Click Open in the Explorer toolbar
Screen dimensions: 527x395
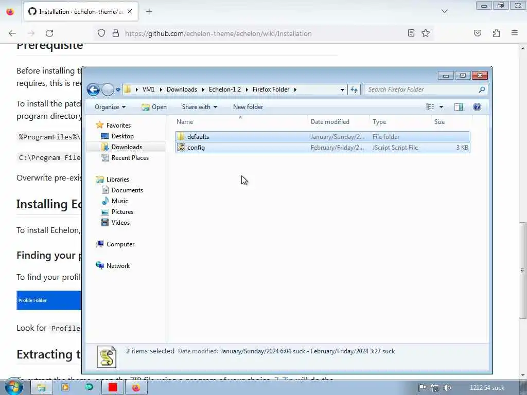154,107
